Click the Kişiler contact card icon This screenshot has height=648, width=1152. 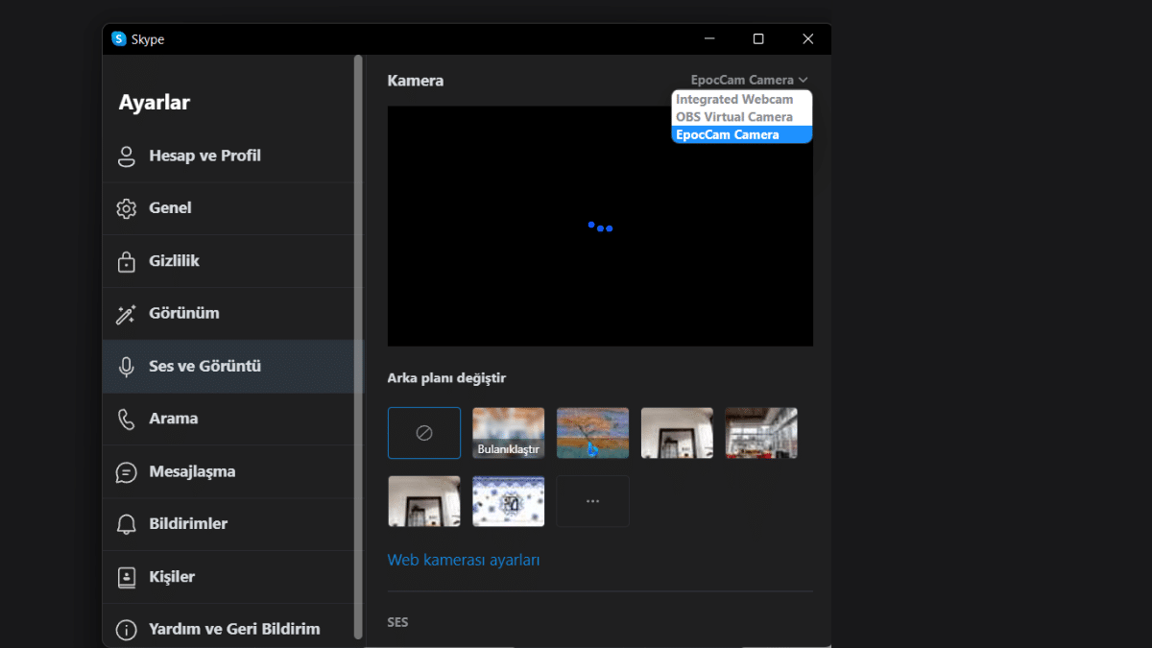[x=126, y=577]
